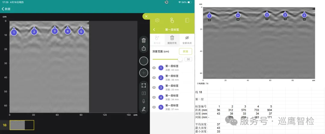Viewport: 325px width, 134px height.
Task: Select list tag circle 4
Action: (x=161, y=97)
